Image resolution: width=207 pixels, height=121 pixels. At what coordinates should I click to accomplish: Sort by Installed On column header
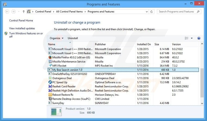pyautogui.click(x=144, y=44)
